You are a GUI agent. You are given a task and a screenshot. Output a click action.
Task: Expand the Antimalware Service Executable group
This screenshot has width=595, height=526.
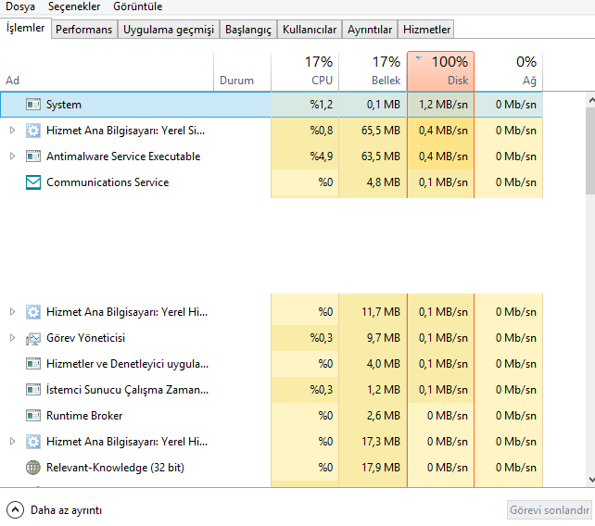pyautogui.click(x=13, y=157)
